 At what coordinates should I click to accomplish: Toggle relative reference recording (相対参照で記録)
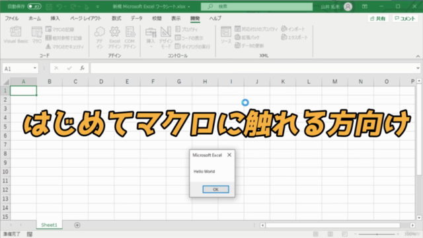coord(63,38)
